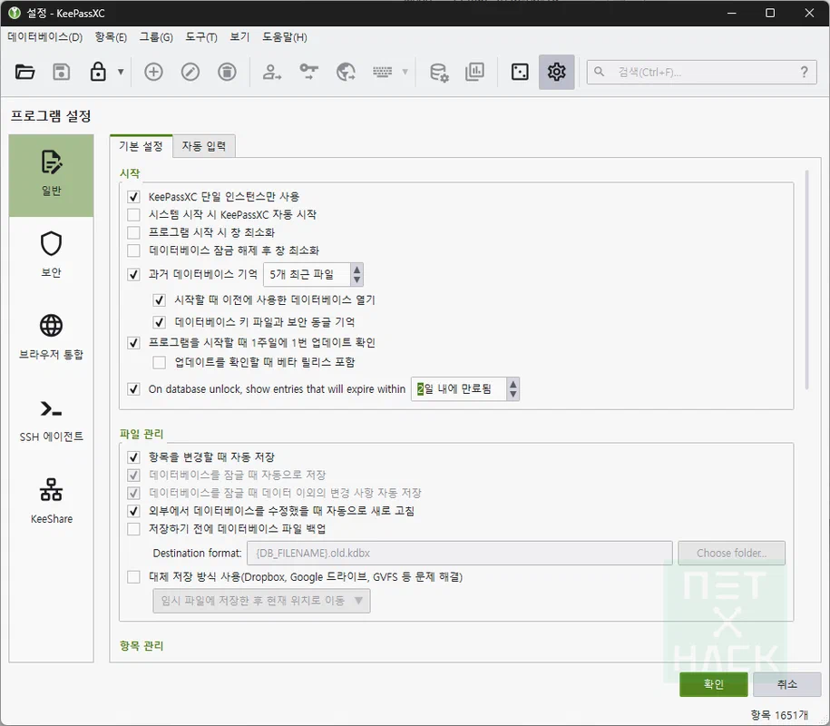Cancel settings with 취소 button
830x726 pixels.
point(786,684)
